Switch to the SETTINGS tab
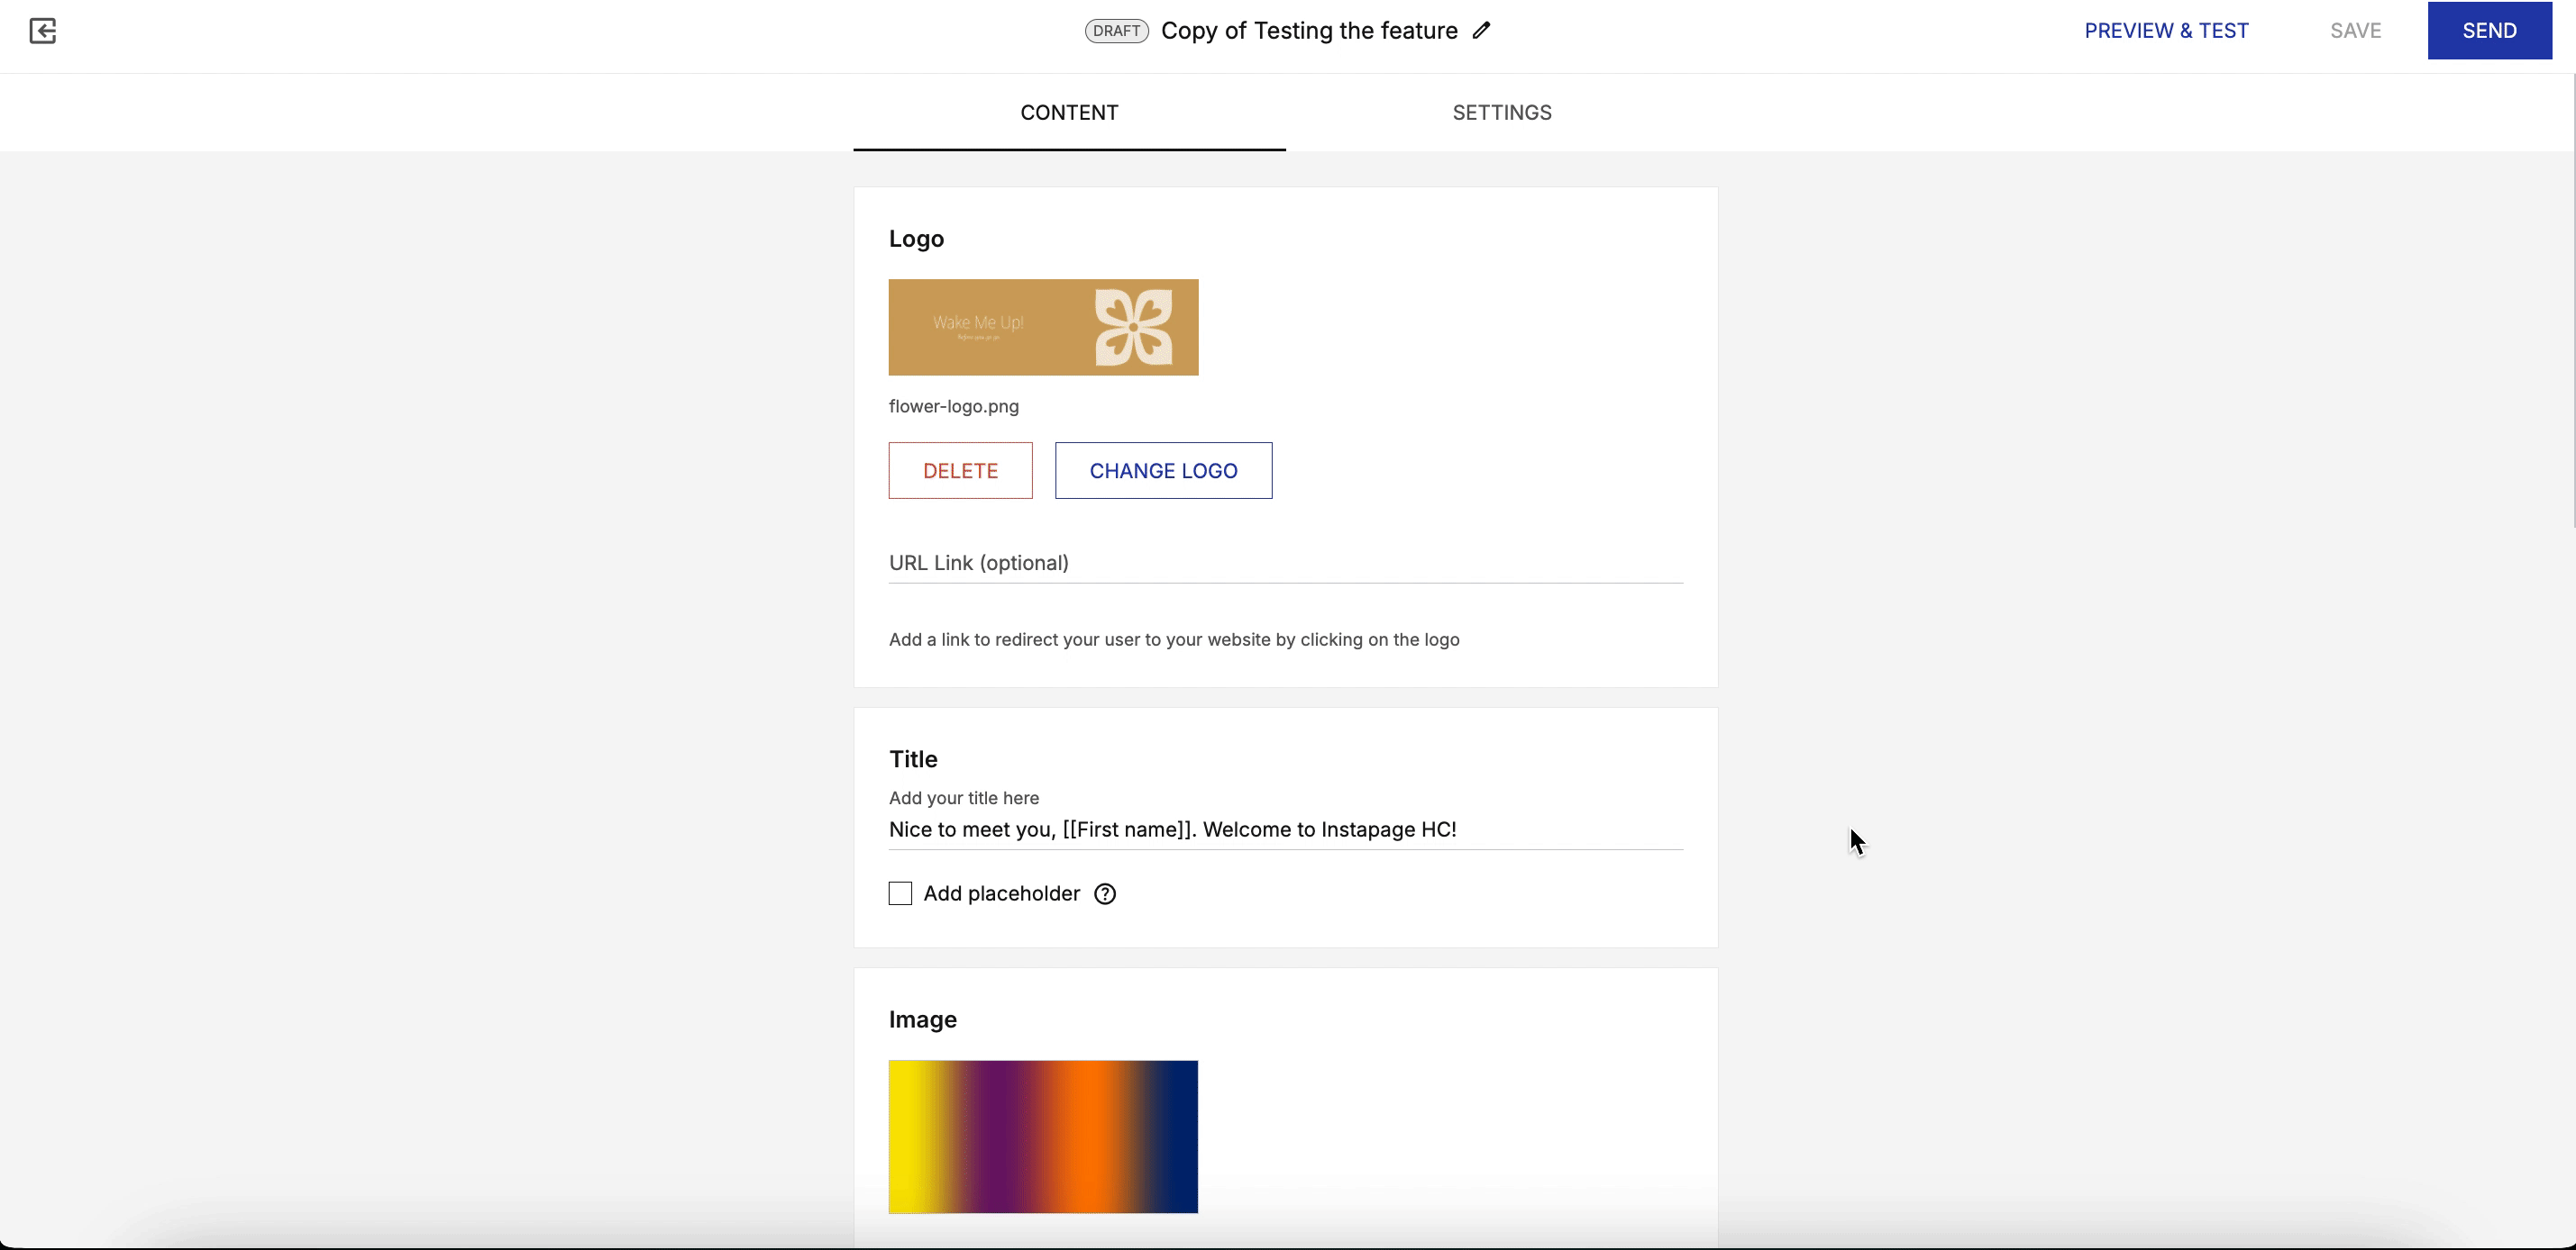 1502,112
